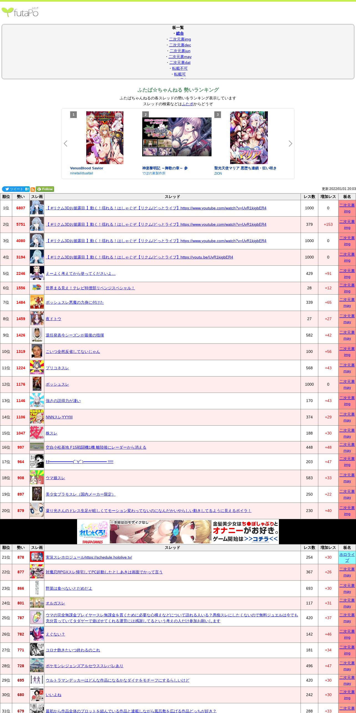Open the ninetail/dualtail maker link
The width and height of the screenshot is (356, 713).
pyautogui.click(x=82, y=173)
